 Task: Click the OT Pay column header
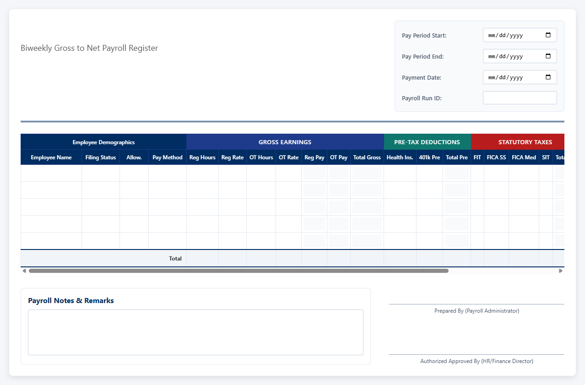point(339,157)
